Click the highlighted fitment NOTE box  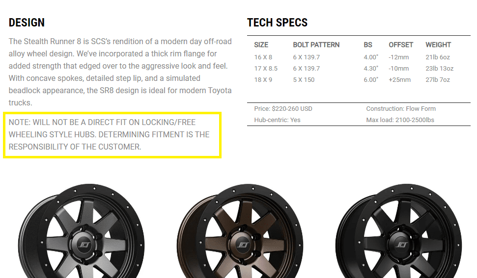(x=112, y=135)
